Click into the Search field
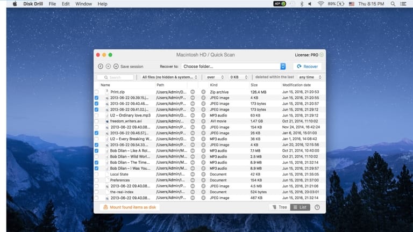 pyautogui.click(x=115, y=77)
